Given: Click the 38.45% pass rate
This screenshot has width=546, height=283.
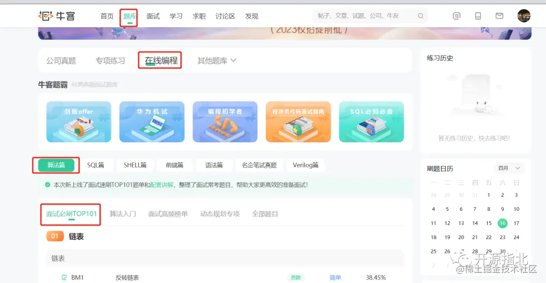Looking at the screenshot, I should 376,277.
